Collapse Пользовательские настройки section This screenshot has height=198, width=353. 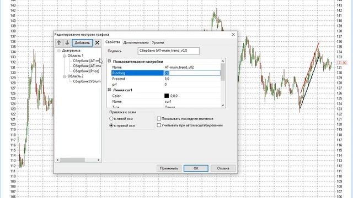tap(109, 61)
